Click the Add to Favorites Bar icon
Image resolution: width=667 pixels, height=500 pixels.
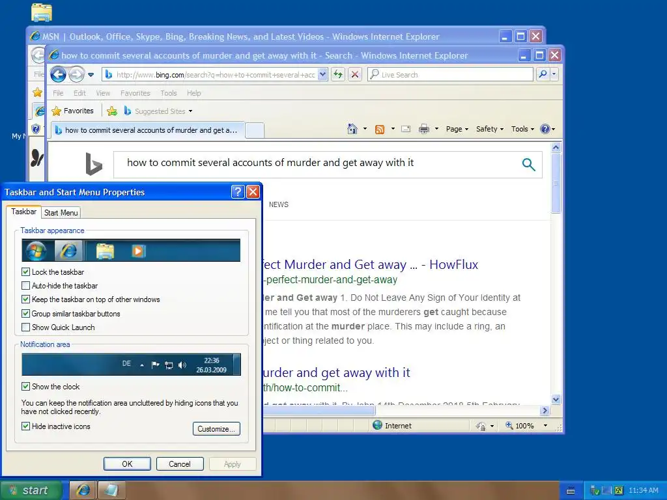click(x=112, y=111)
